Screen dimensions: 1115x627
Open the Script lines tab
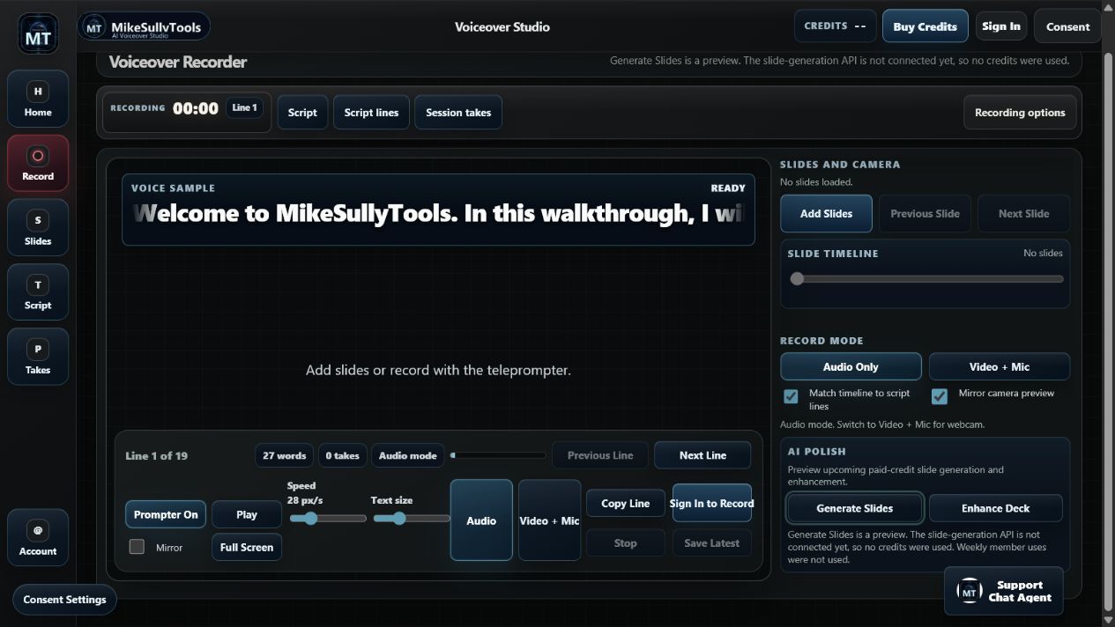point(371,112)
